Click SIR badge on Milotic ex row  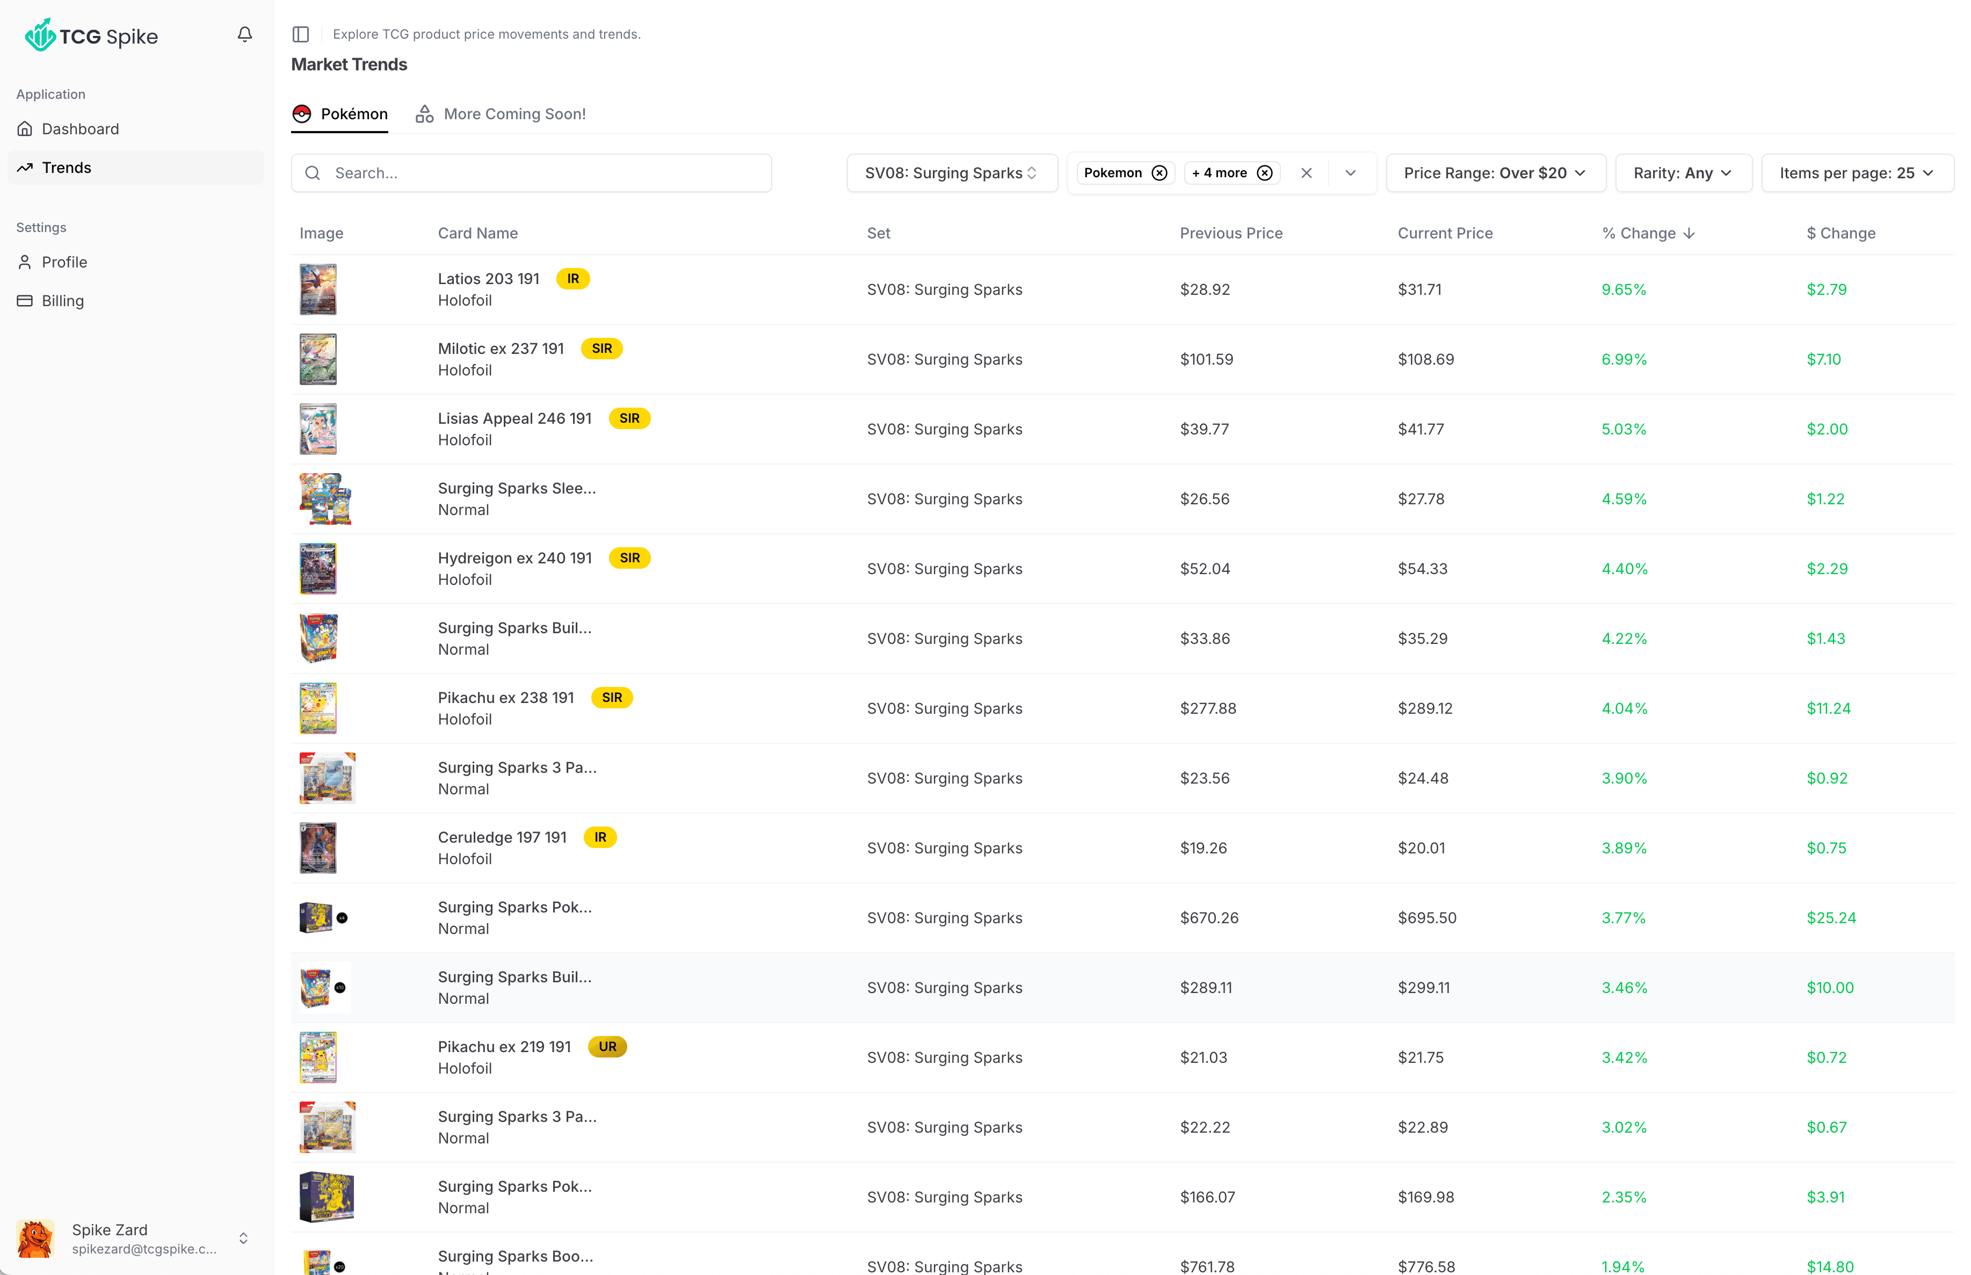[x=602, y=349]
